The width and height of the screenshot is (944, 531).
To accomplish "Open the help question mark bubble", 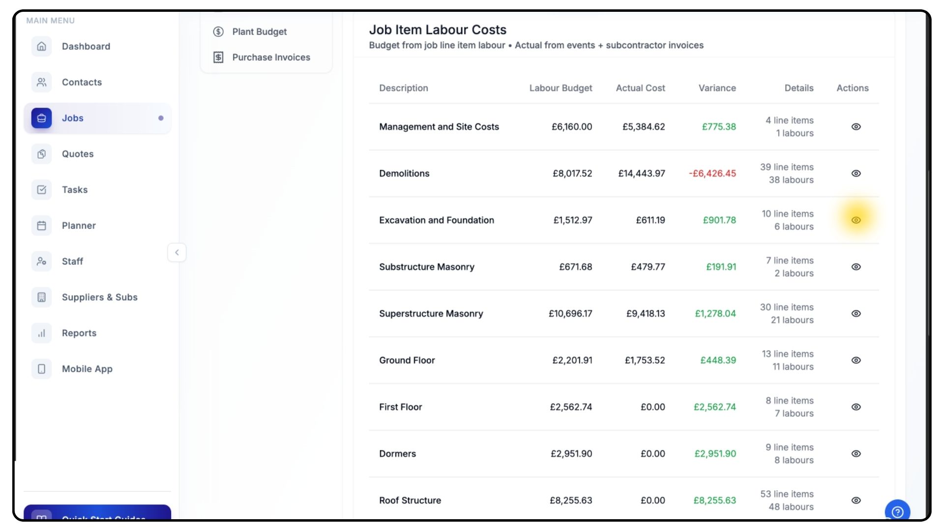I will [x=897, y=512].
